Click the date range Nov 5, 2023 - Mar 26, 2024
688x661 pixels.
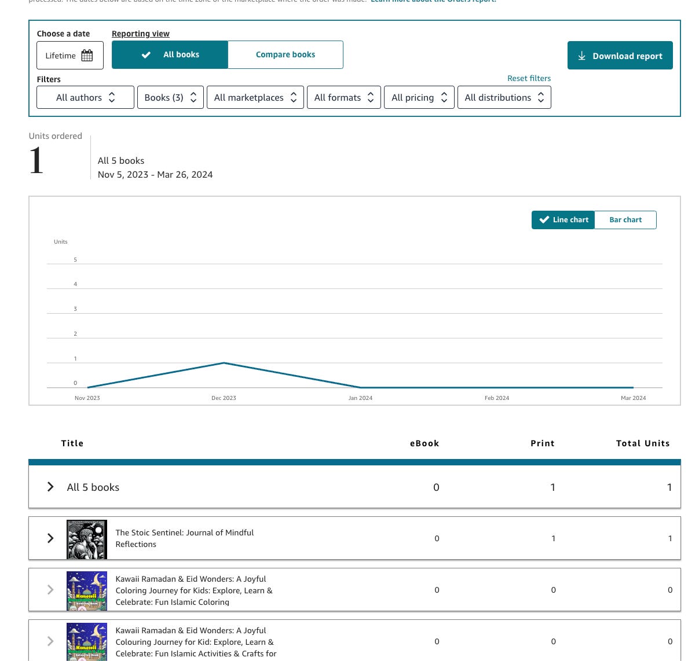[x=155, y=175]
